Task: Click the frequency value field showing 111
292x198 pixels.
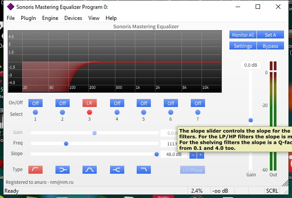Action: [169, 144]
